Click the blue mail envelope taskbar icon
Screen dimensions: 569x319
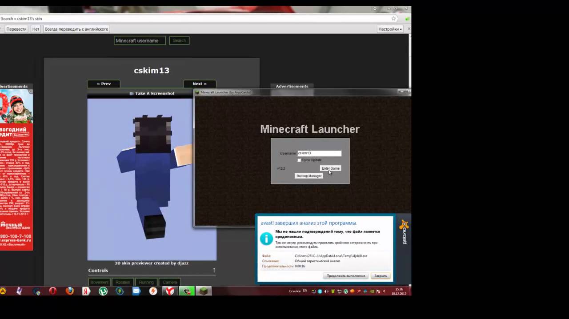point(136,291)
